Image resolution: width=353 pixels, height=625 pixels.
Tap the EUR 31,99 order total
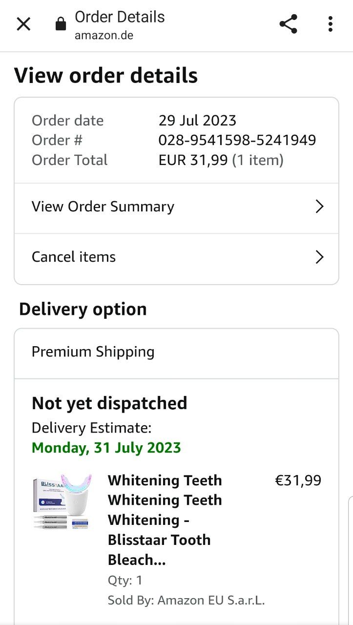pos(193,160)
